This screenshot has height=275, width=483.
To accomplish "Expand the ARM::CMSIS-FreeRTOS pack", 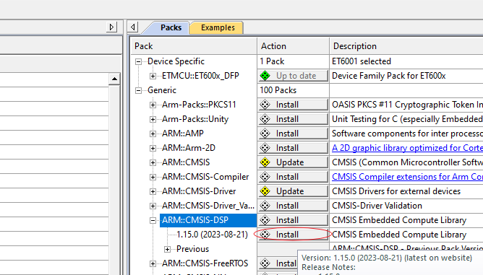I will pos(153,263).
